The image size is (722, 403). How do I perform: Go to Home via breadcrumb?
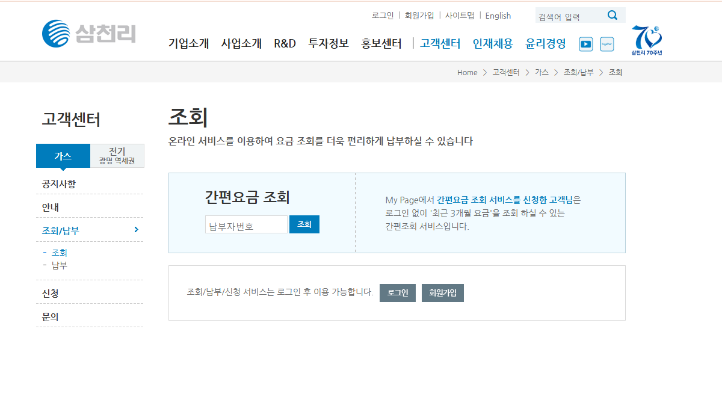467,72
